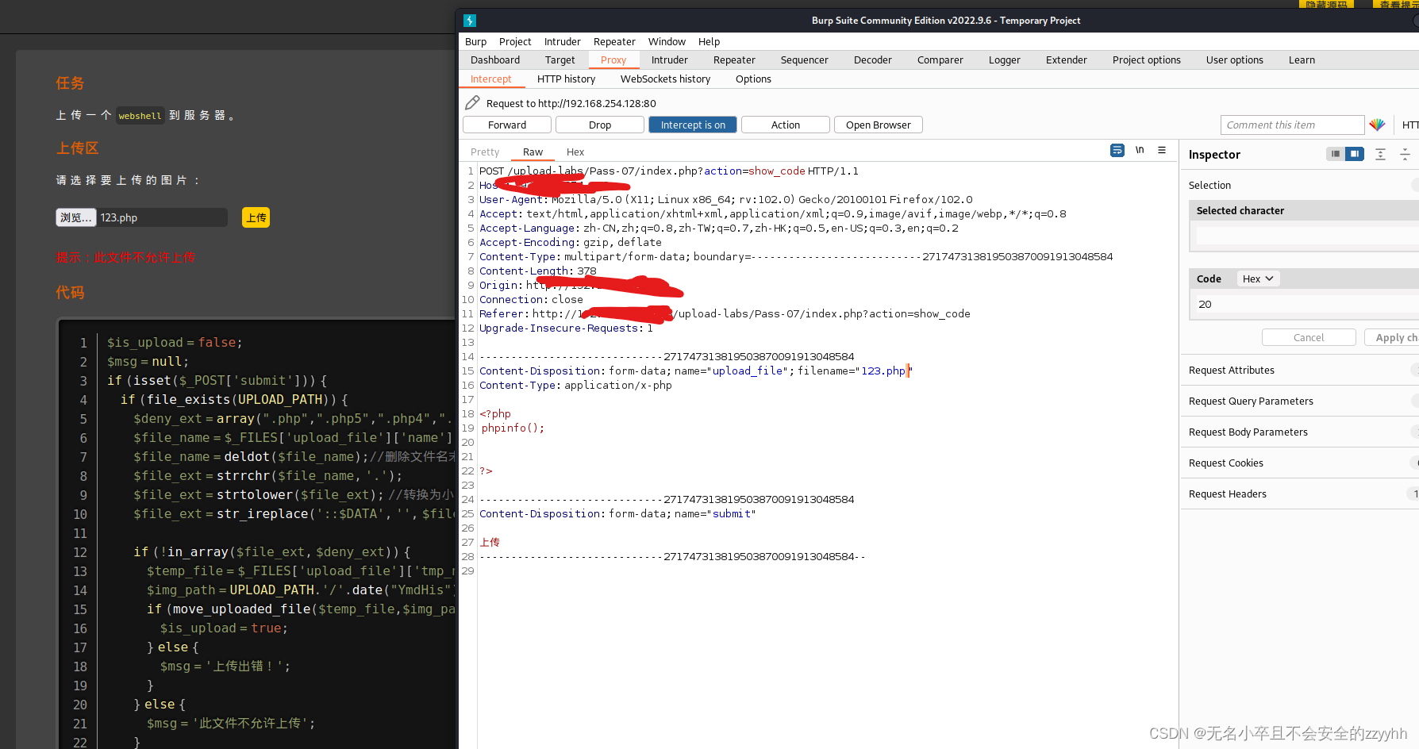Click phpinfo(); line in request body
Viewport: 1419px width, 749px height.
[x=513, y=428]
